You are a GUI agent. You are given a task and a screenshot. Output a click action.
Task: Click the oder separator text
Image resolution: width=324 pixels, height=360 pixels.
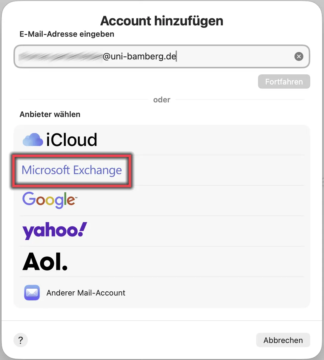[x=162, y=100]
